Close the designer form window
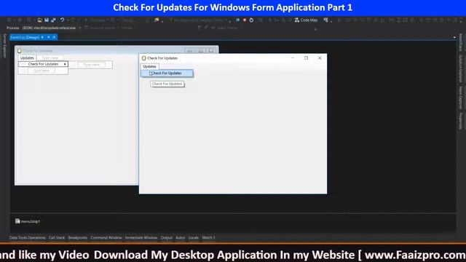The image size is (466, 262). tap(211, 50)
